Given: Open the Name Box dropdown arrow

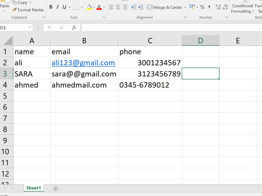Looking at the screenshot, I should [30, 27].
